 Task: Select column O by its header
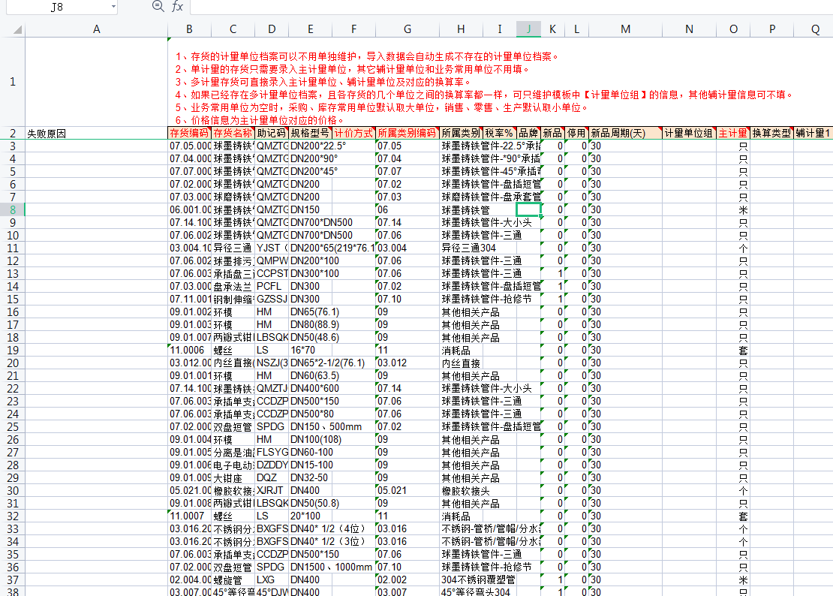[x=733, y=30]
